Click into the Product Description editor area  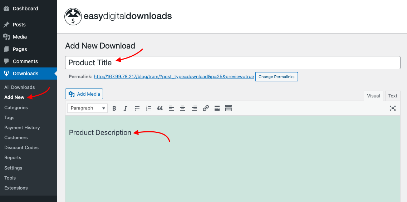pyautogui.click(x=232, y=158)
